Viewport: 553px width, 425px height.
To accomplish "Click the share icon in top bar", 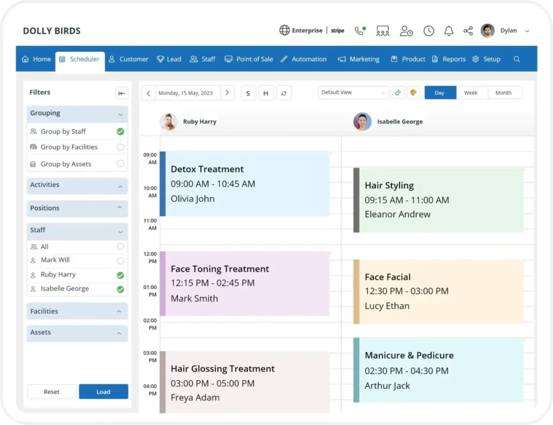I will point(468,31).
